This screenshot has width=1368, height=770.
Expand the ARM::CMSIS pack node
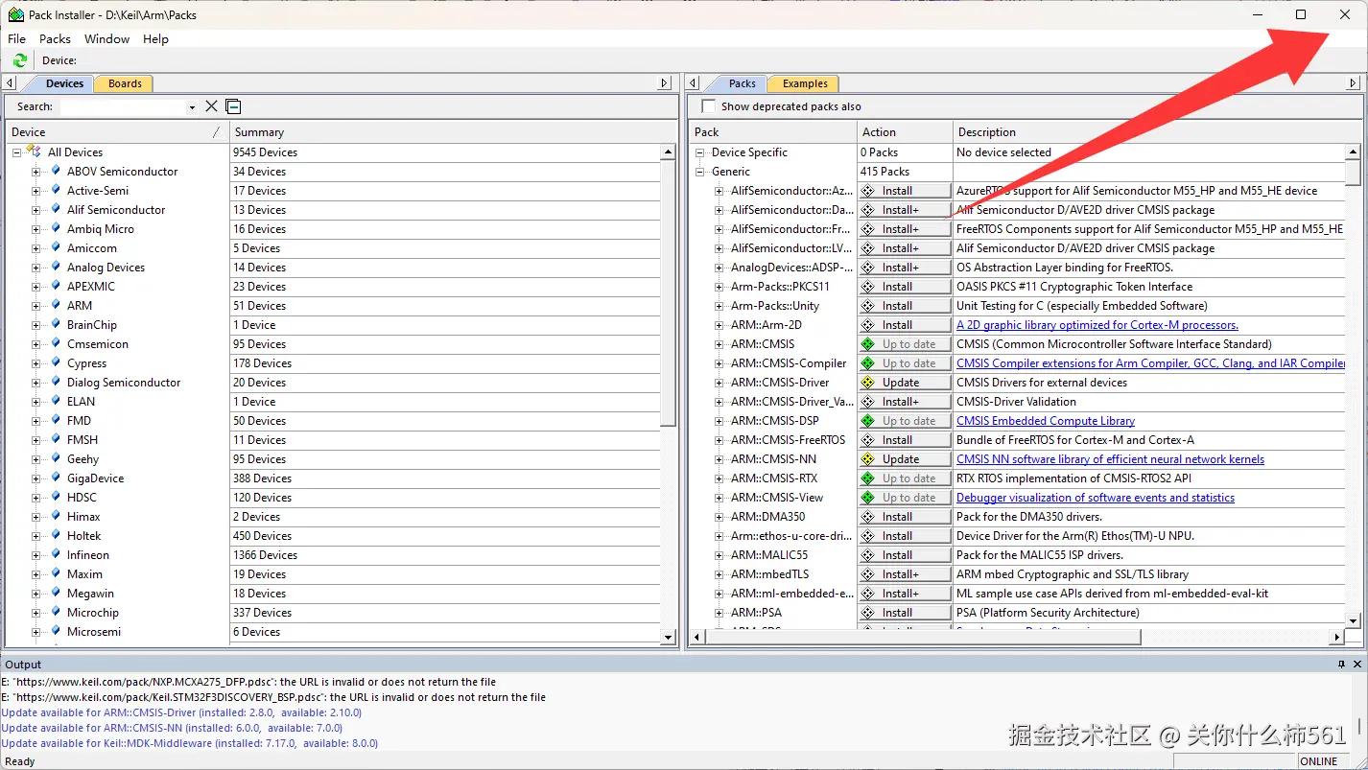tap(719, 344)
